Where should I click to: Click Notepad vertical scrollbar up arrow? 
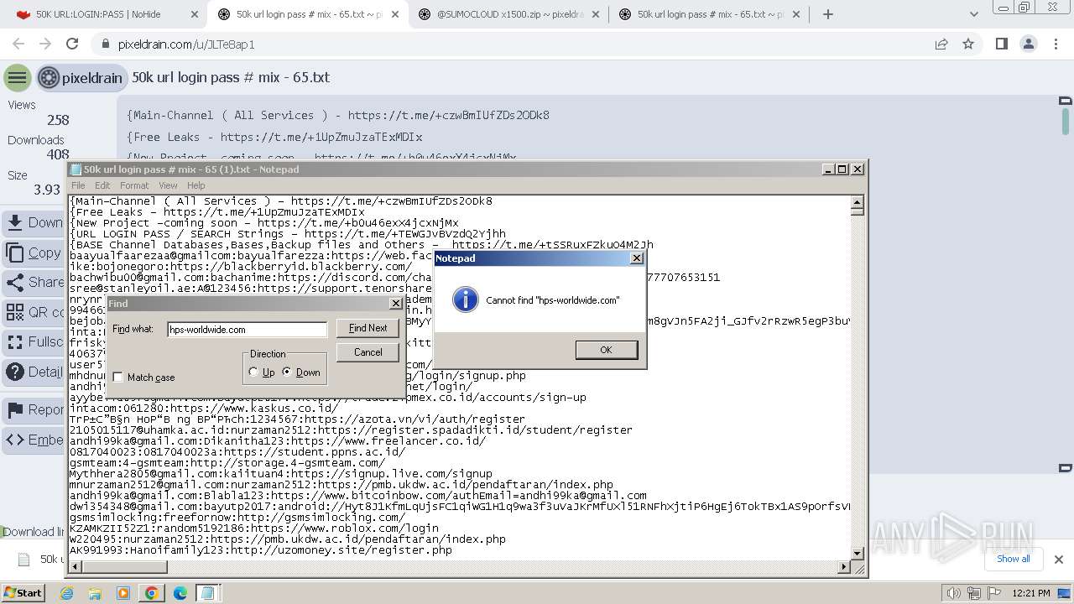pyautogui.click(x=858, y=202)
